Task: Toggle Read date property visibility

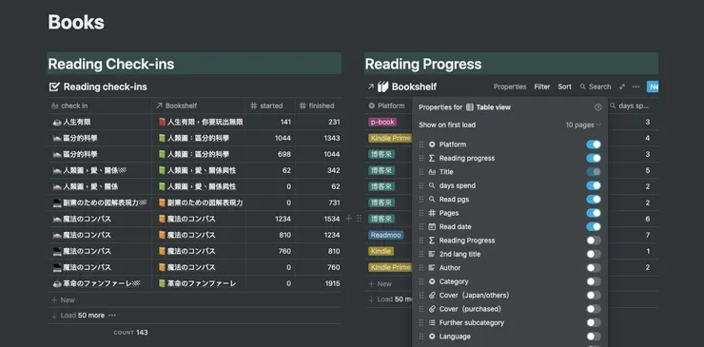Action: click(593, 226)
